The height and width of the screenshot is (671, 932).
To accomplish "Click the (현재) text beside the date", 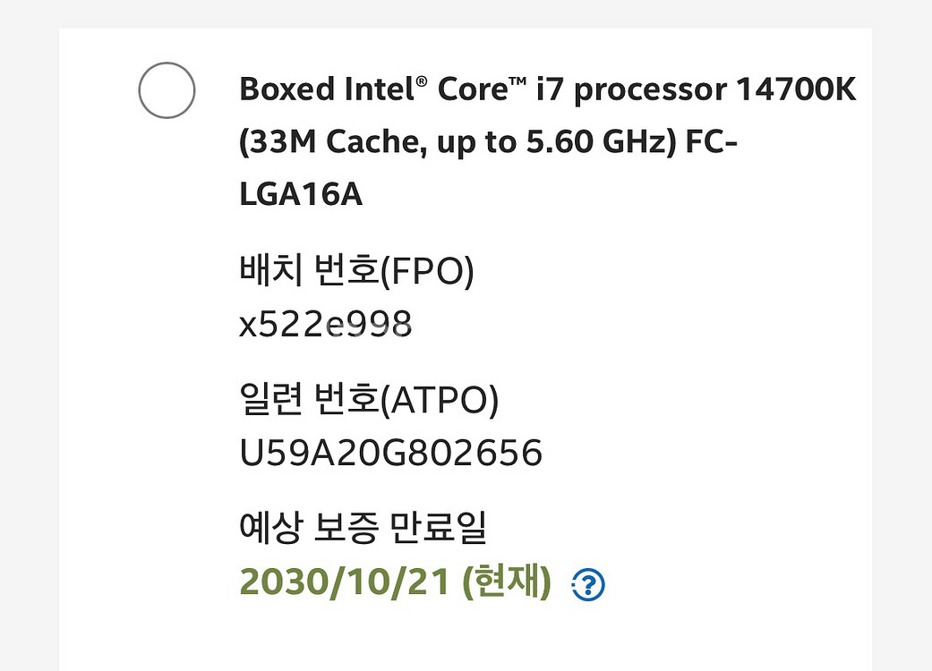I will 503,581.
